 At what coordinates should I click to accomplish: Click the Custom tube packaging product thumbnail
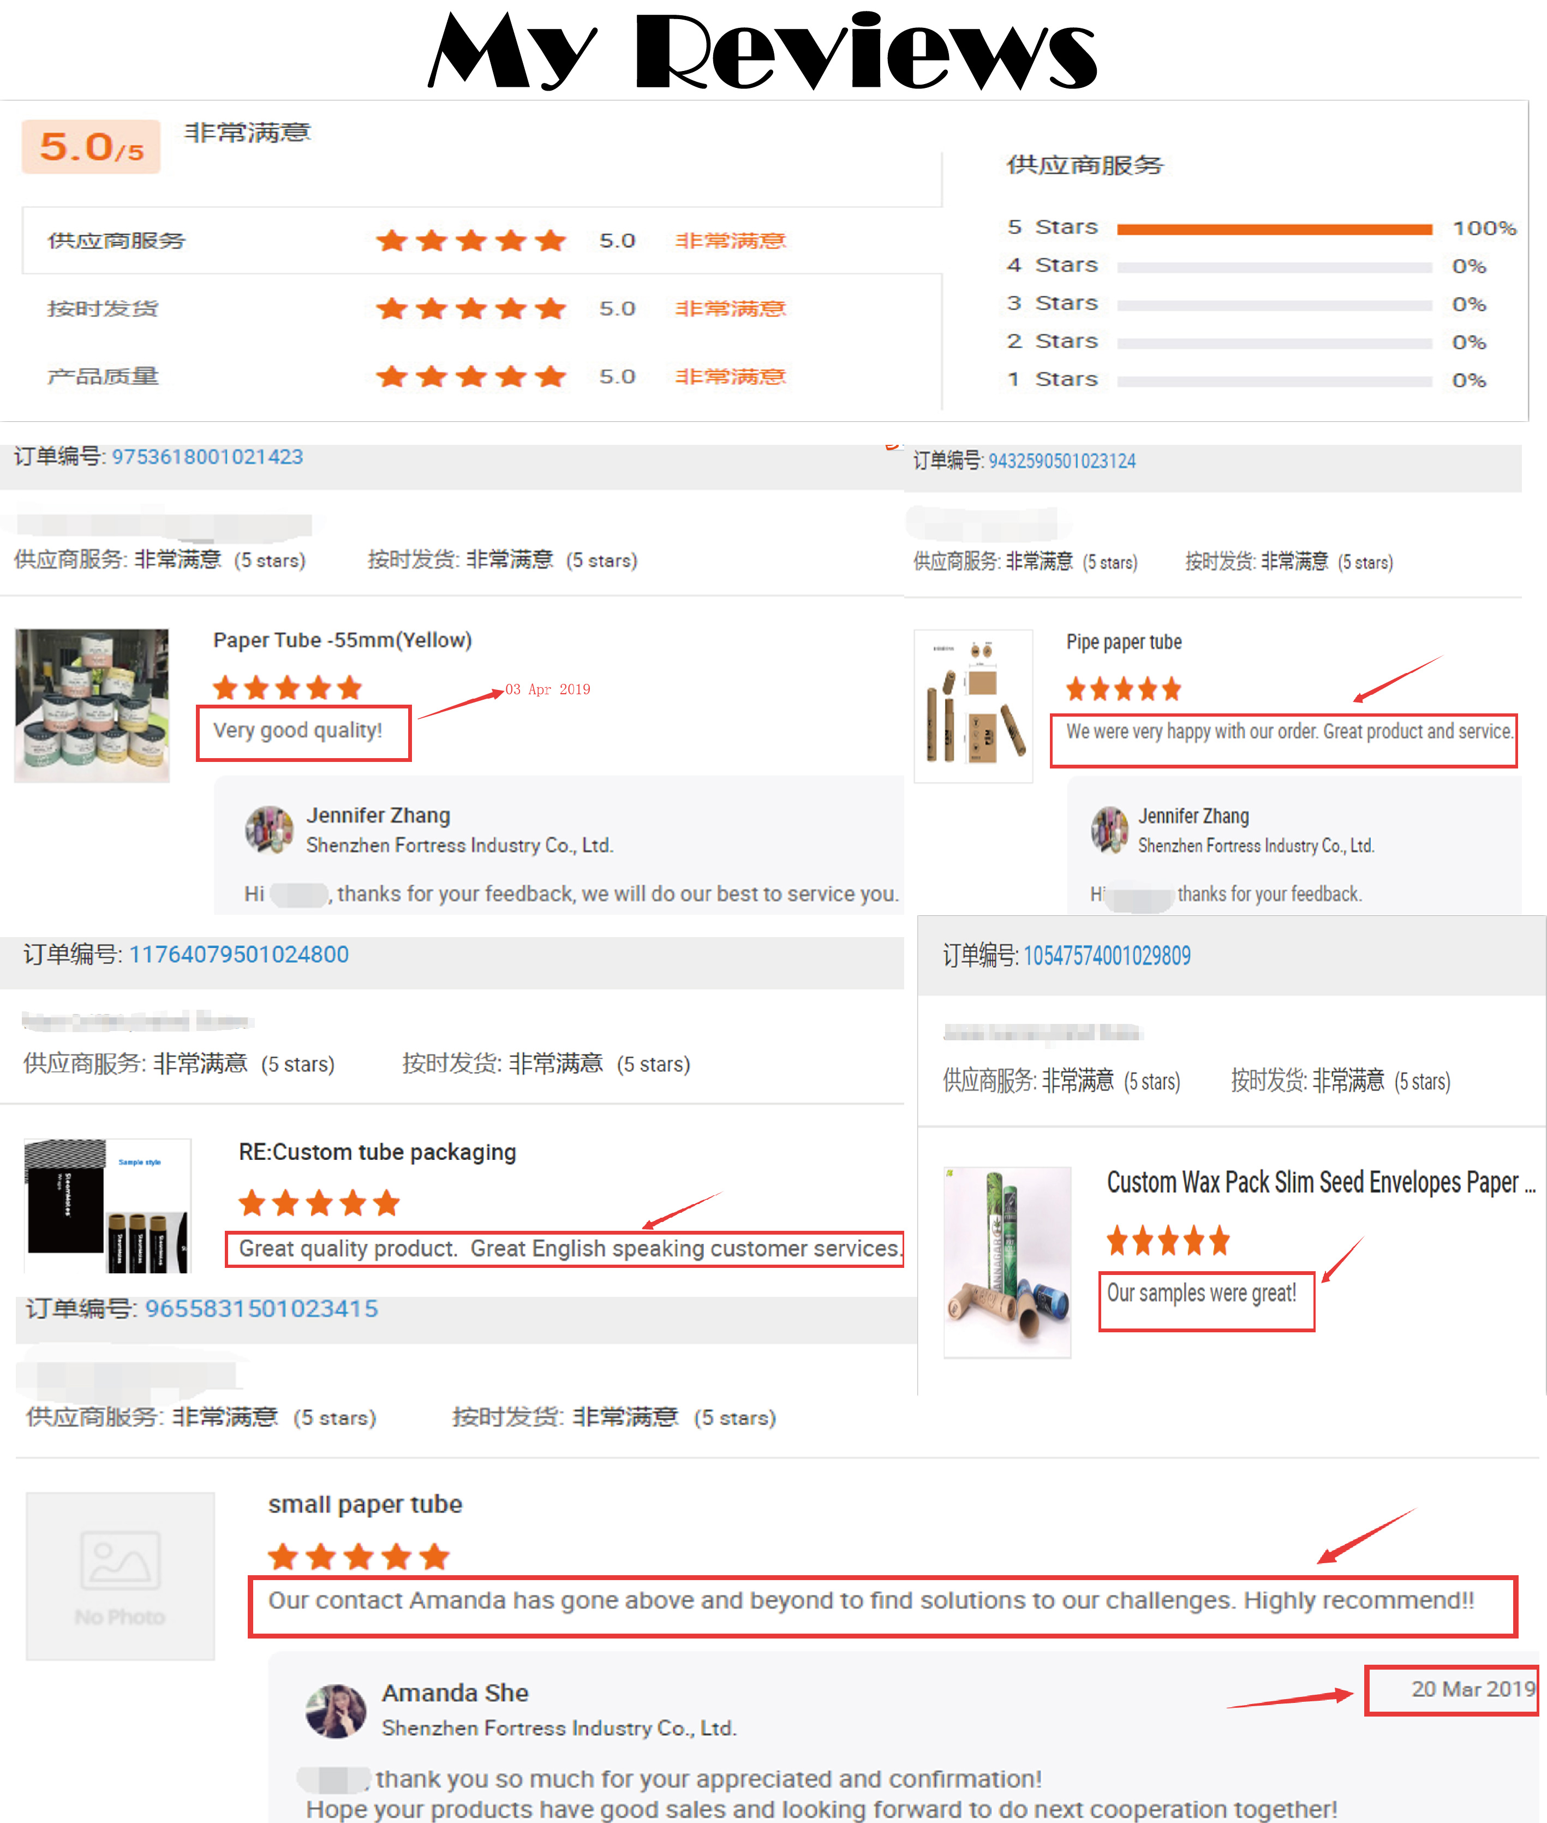(x=107, y=1205)
